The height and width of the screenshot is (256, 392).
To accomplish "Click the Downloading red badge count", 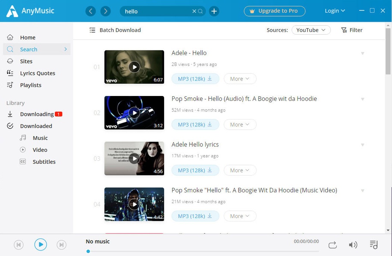I will point(59,114).
